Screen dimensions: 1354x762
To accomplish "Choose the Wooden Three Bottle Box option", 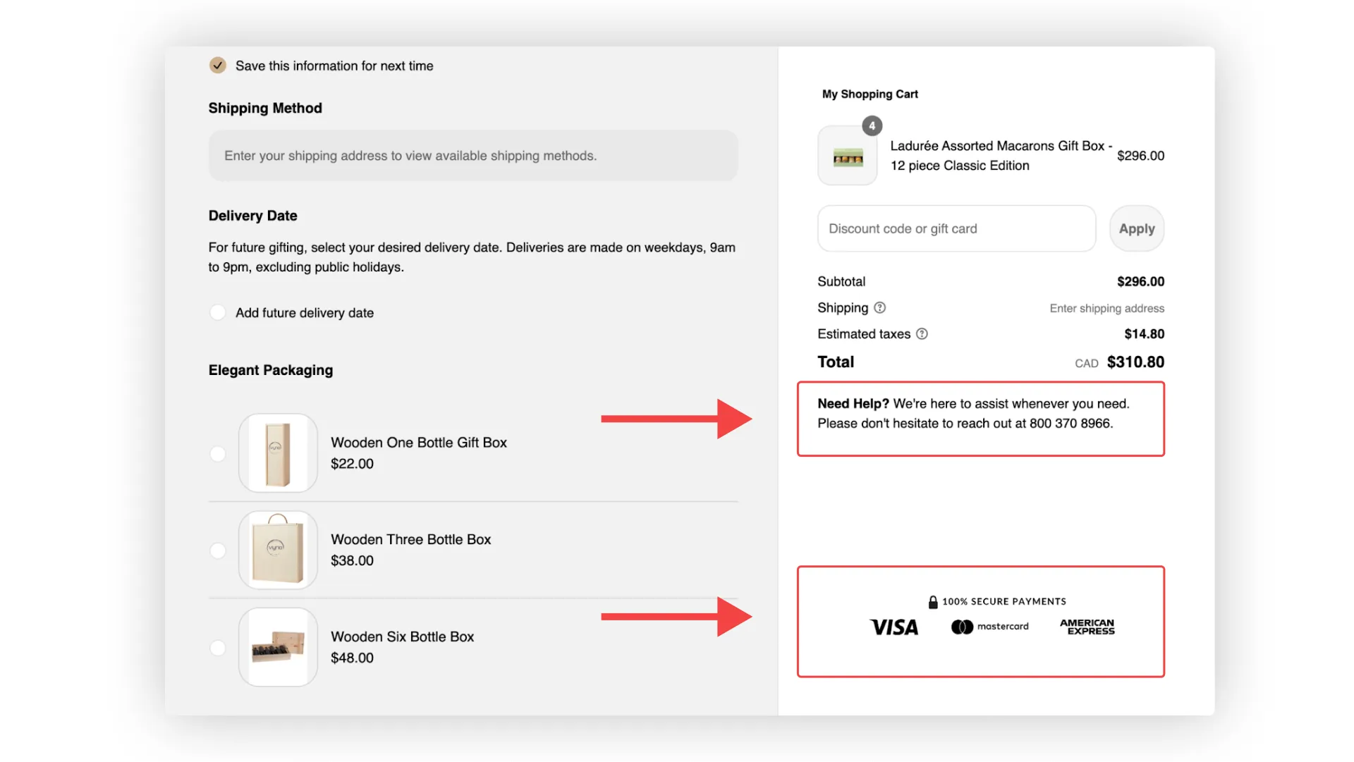I will [x=218, y=551].
